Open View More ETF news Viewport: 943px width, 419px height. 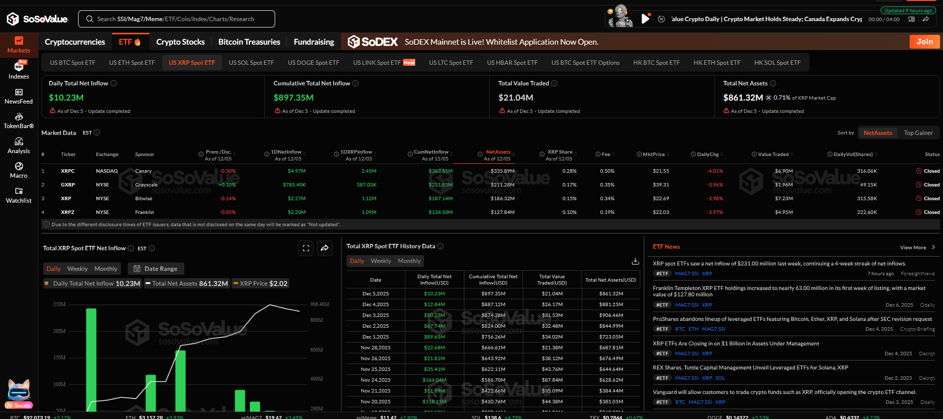(x=917, y=248)
